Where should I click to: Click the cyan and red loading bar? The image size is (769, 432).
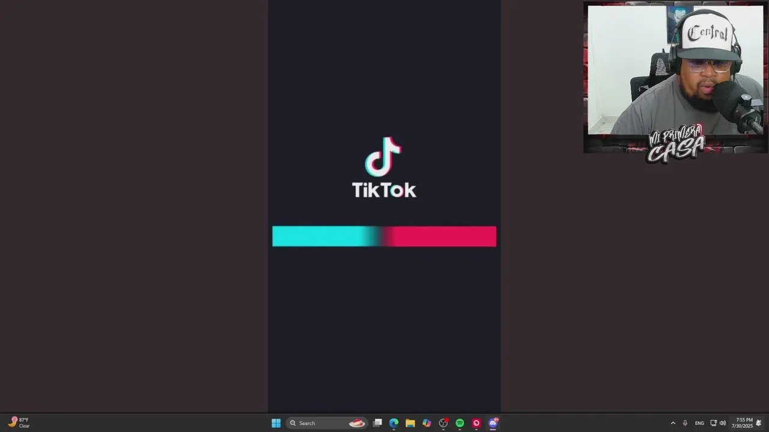pos(384,236)
